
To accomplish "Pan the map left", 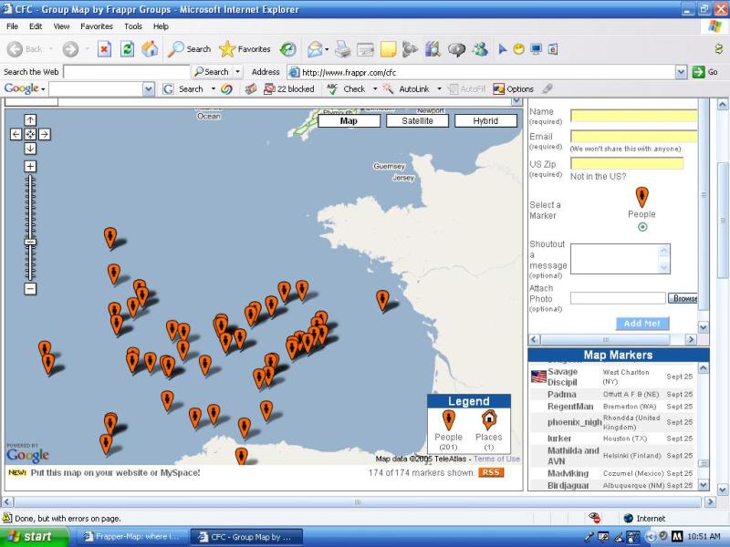I will point(16,134).
